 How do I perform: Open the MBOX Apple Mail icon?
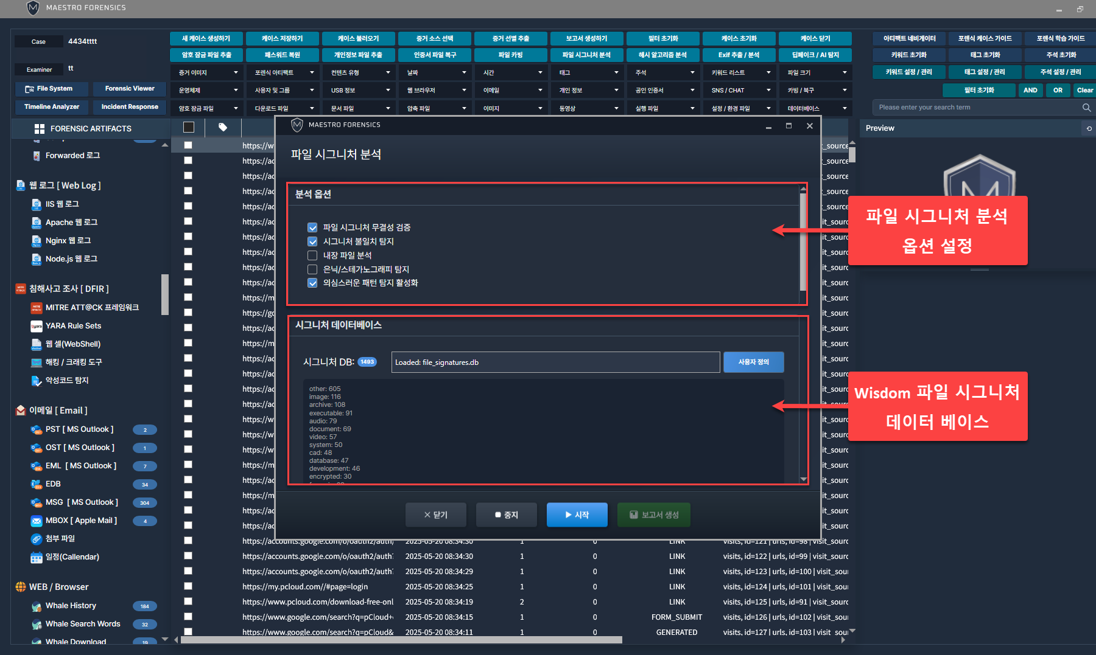point(37,521)
